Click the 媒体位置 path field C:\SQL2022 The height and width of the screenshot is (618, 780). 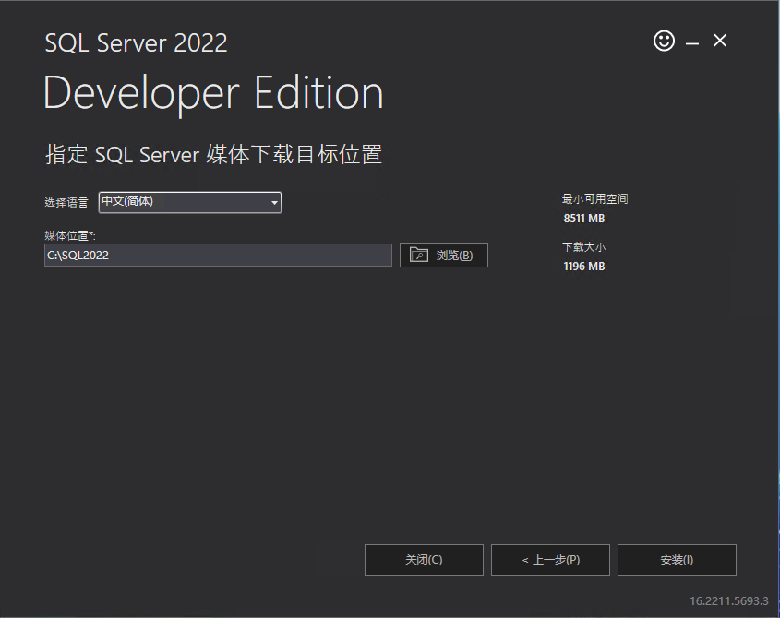coord(218,256)
